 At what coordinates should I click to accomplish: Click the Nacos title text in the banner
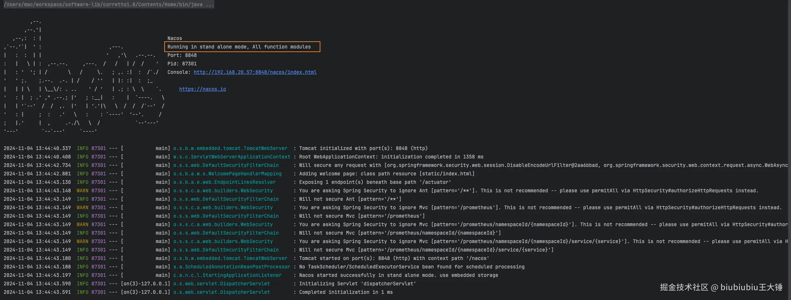[x=175, y=38]
